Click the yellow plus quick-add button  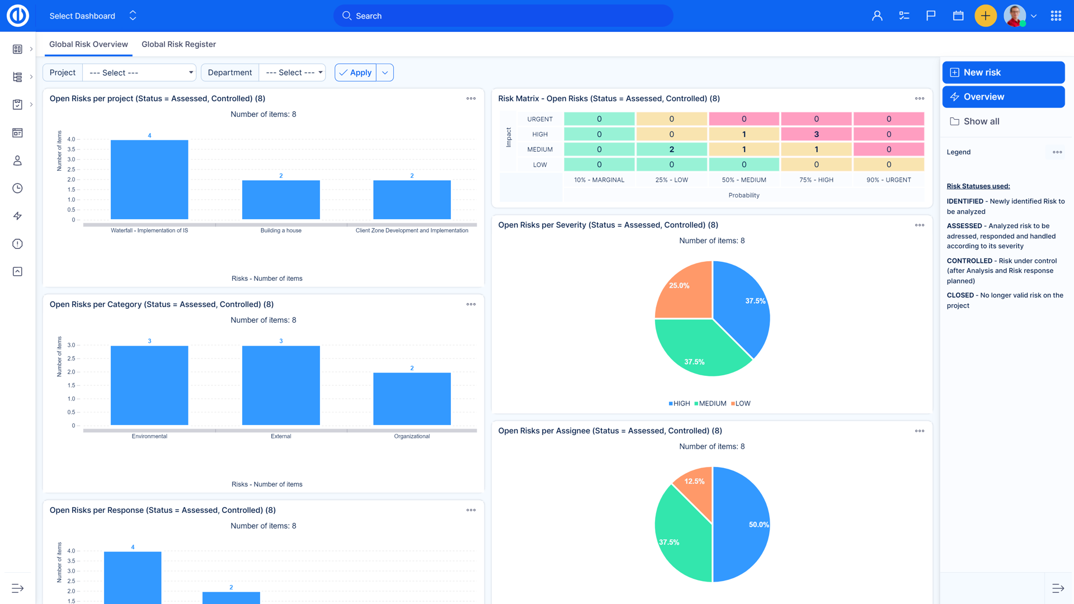pyautogui.click(x=985, y=16)
